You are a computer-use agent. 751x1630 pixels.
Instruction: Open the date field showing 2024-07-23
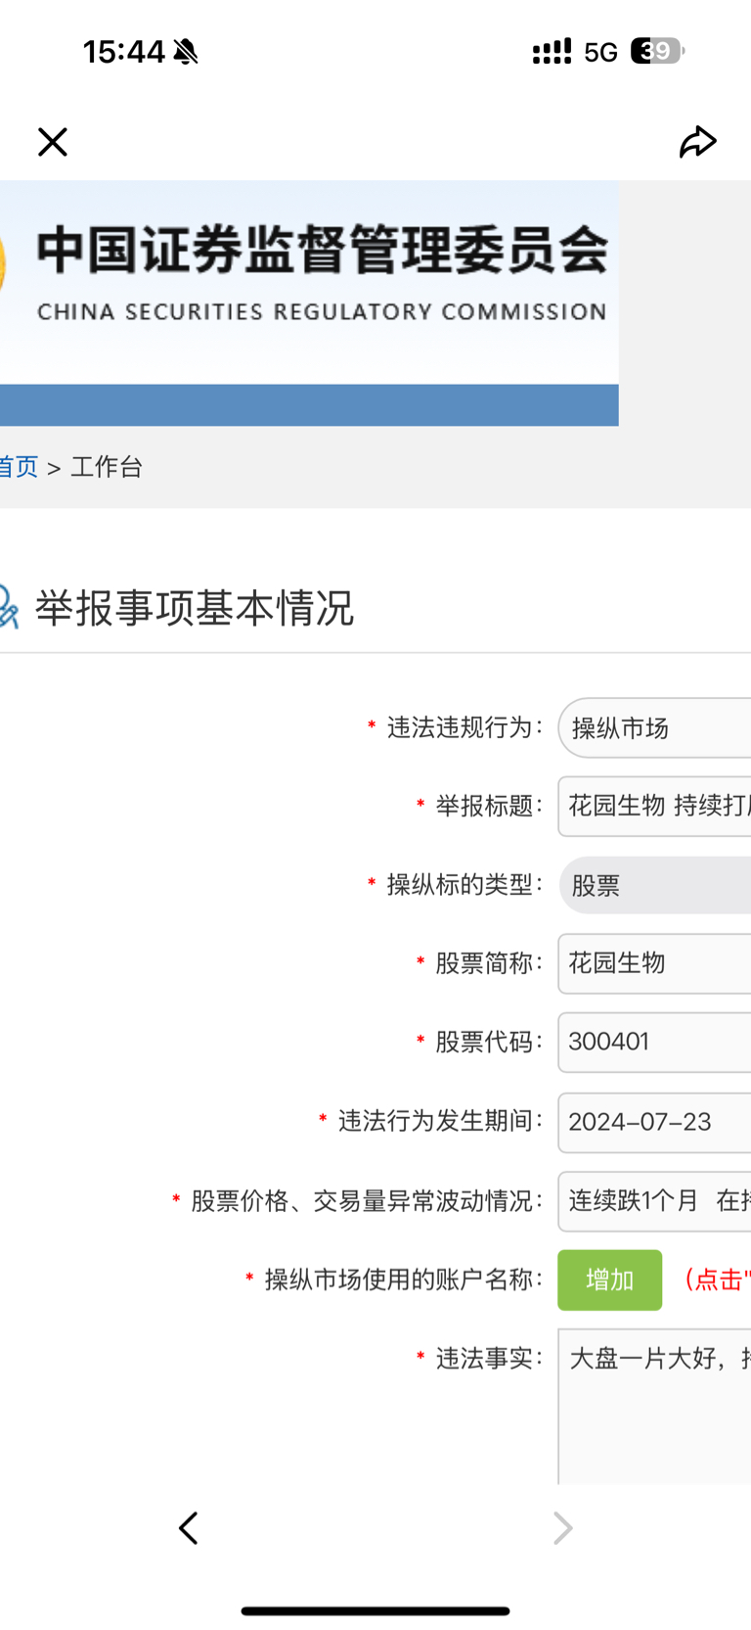(654, 1122)
